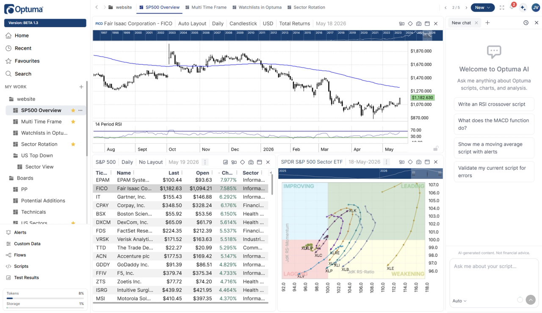Viewport: 542px width, 313px height.
Task: Toggle the favourite star on Multi Time Frame
Action: click(x=73, y=122)
